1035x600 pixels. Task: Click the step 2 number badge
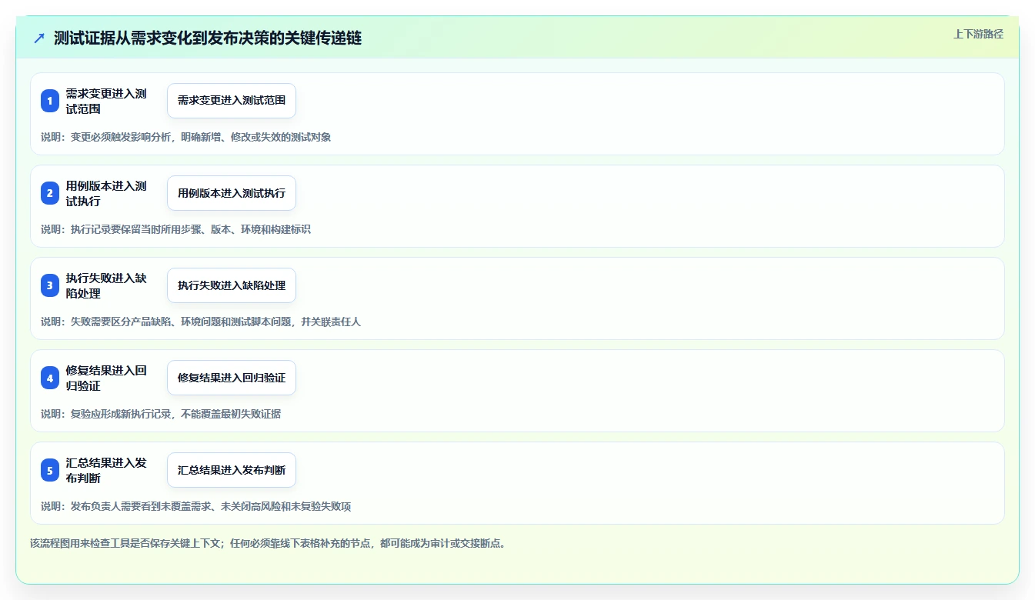(50, 193)
